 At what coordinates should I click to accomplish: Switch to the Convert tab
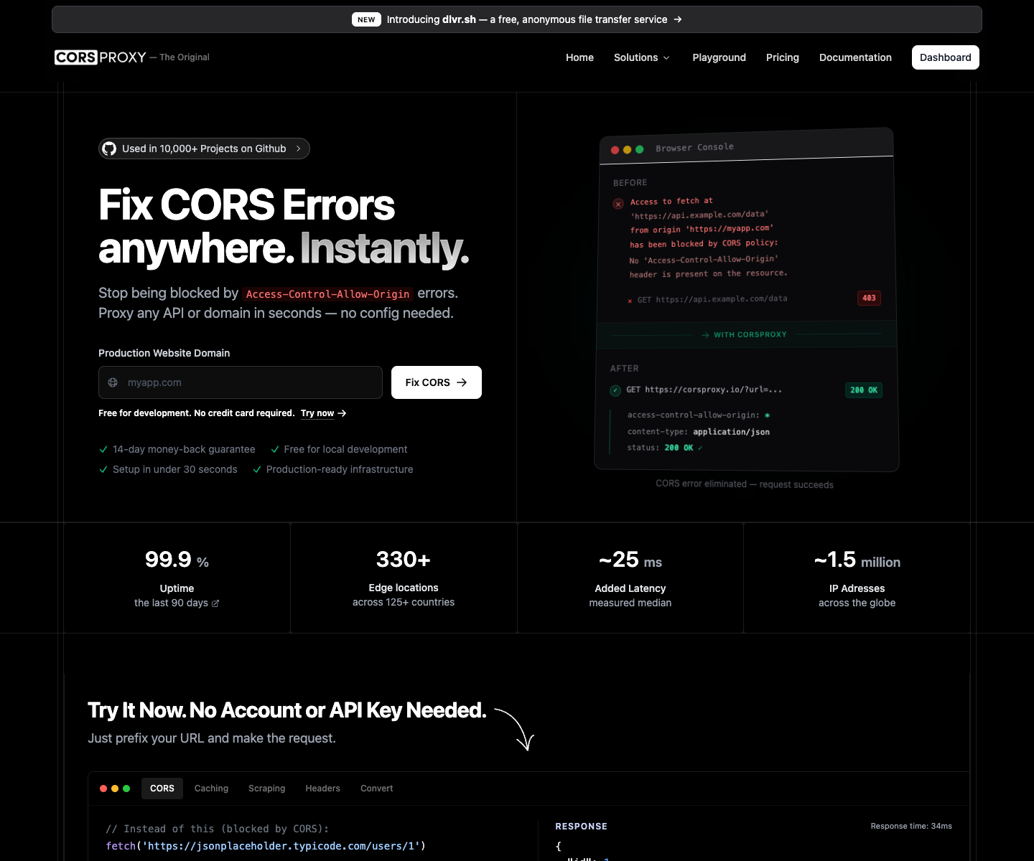[376, 789]
